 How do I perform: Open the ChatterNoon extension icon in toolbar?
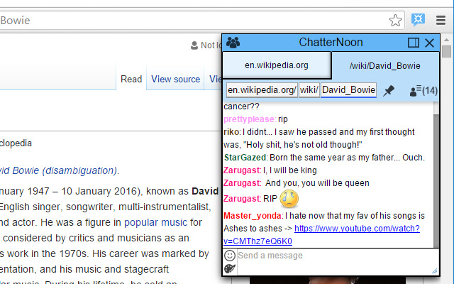[x=418, y=20]
